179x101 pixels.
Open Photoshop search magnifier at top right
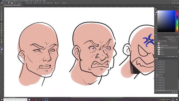click(x=173, y=3)
